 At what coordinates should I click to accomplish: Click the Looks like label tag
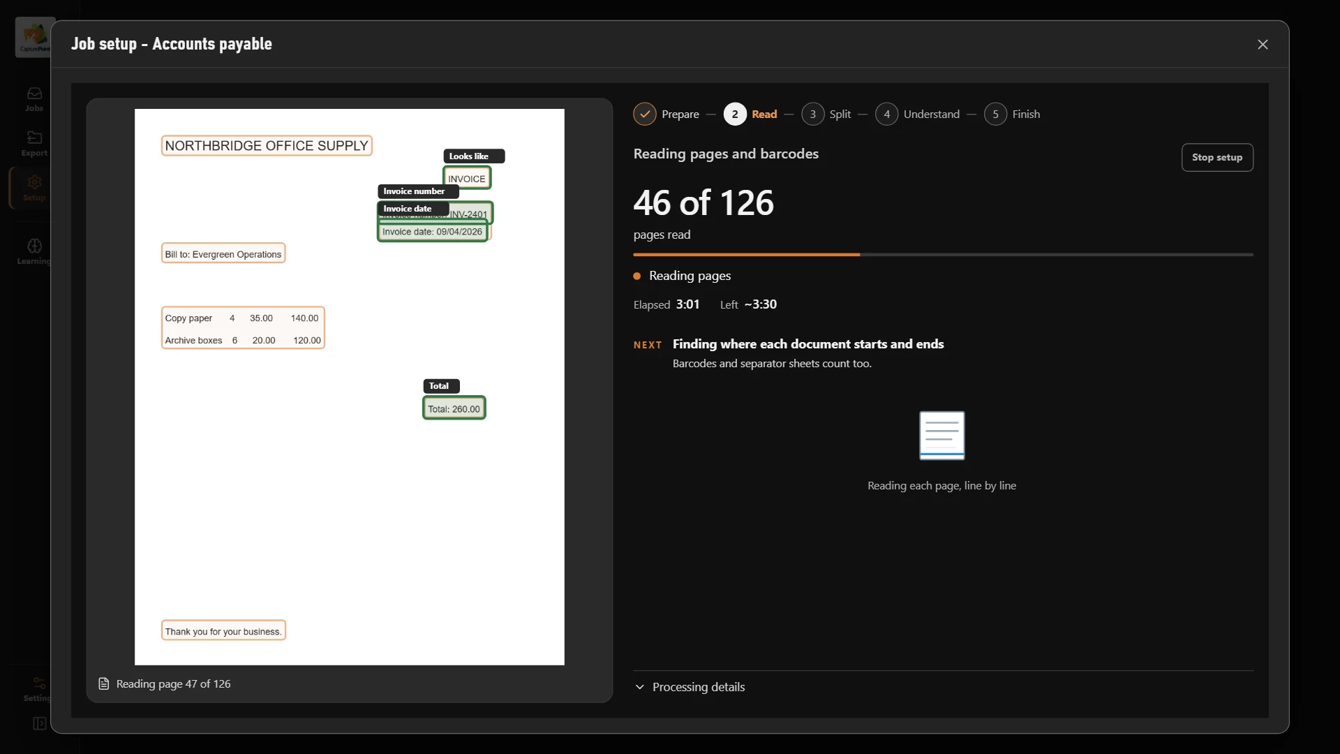coord(474,156)
